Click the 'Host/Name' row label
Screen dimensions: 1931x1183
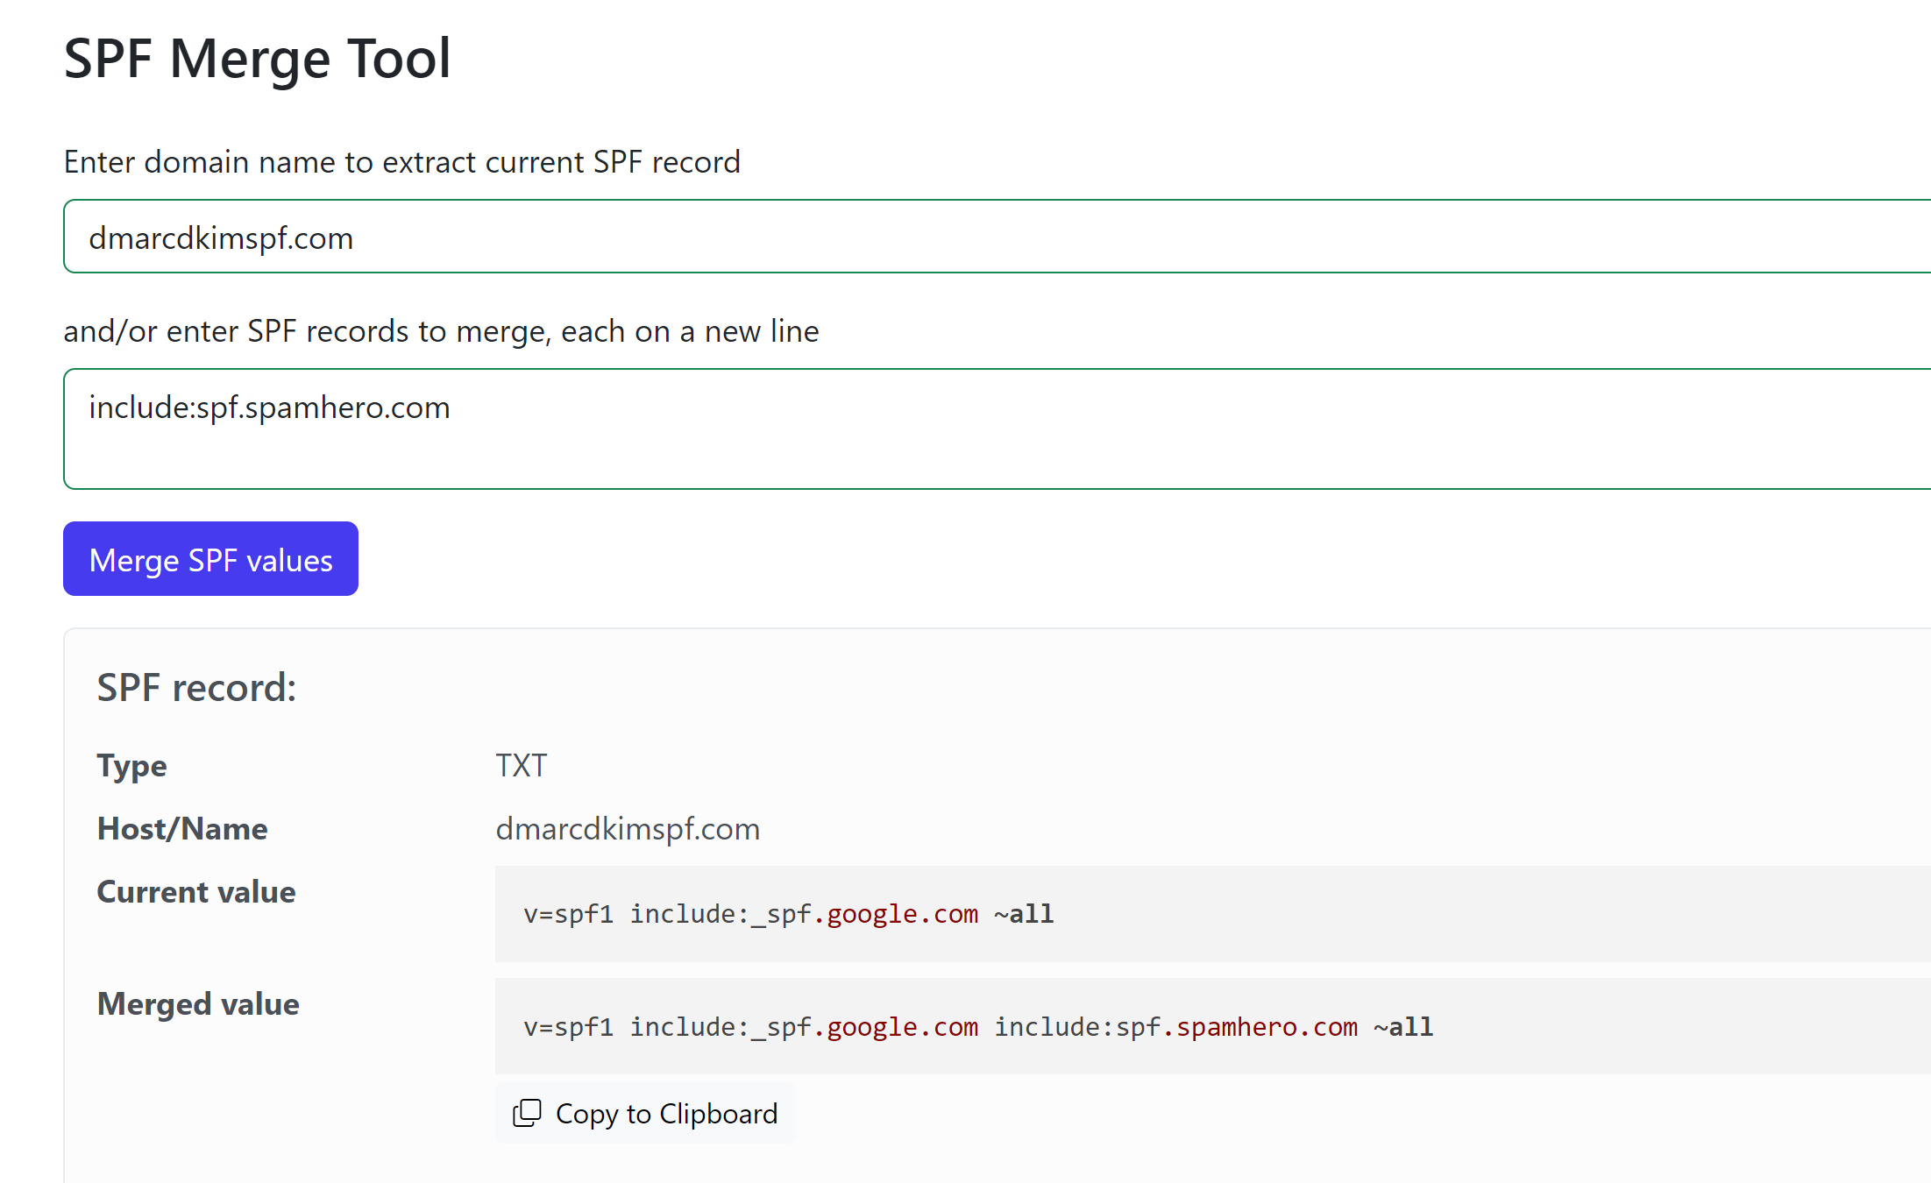(x=182, y=829)
